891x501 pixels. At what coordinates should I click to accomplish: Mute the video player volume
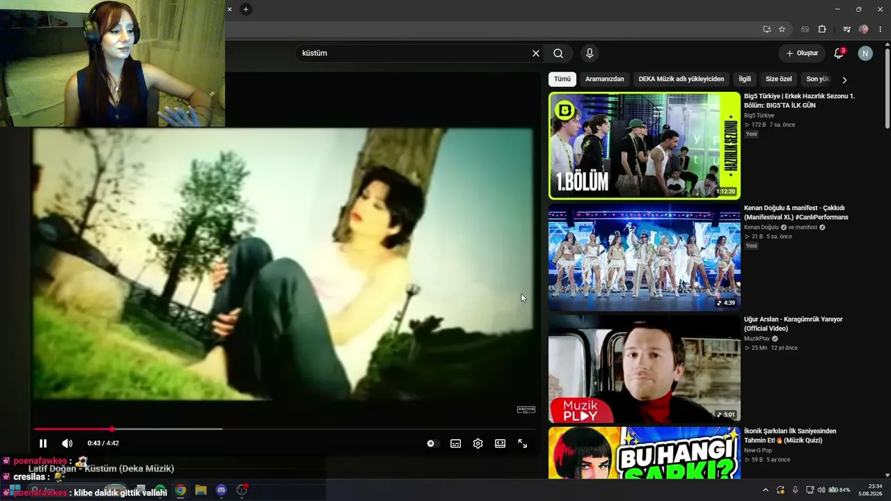(67, 443)
